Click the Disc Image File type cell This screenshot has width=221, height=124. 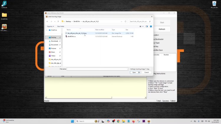[x=116, y=33]
